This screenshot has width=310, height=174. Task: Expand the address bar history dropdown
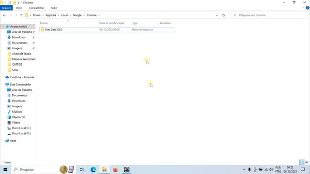[x=217, y=15]
